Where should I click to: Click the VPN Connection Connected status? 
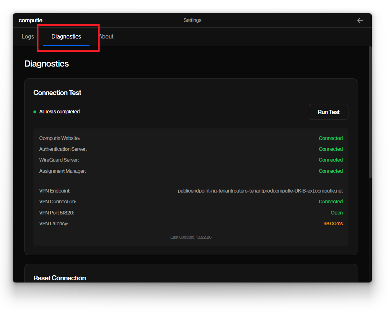tap(330, 202)
